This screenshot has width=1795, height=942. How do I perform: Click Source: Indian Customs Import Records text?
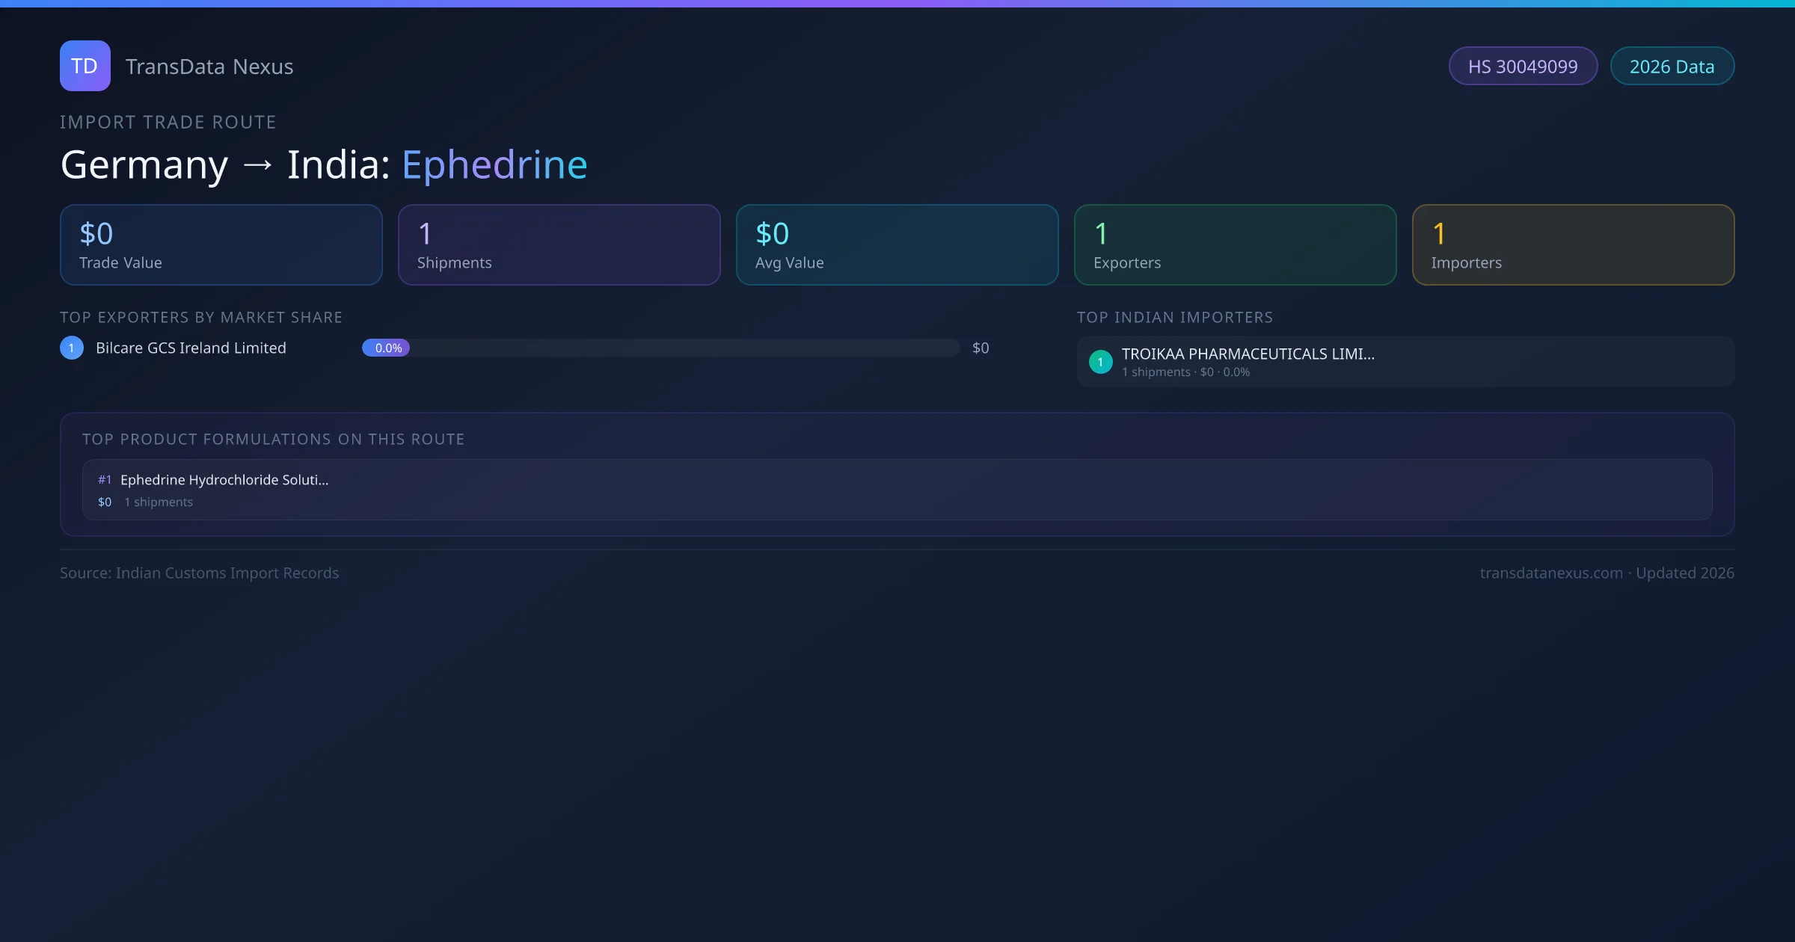tap(199, 573)
